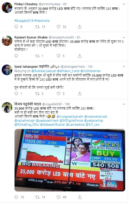130x204 pixels.
Task: Share Pinkyi Chaubey's tweet via share icon
Action: coord(80,27)
